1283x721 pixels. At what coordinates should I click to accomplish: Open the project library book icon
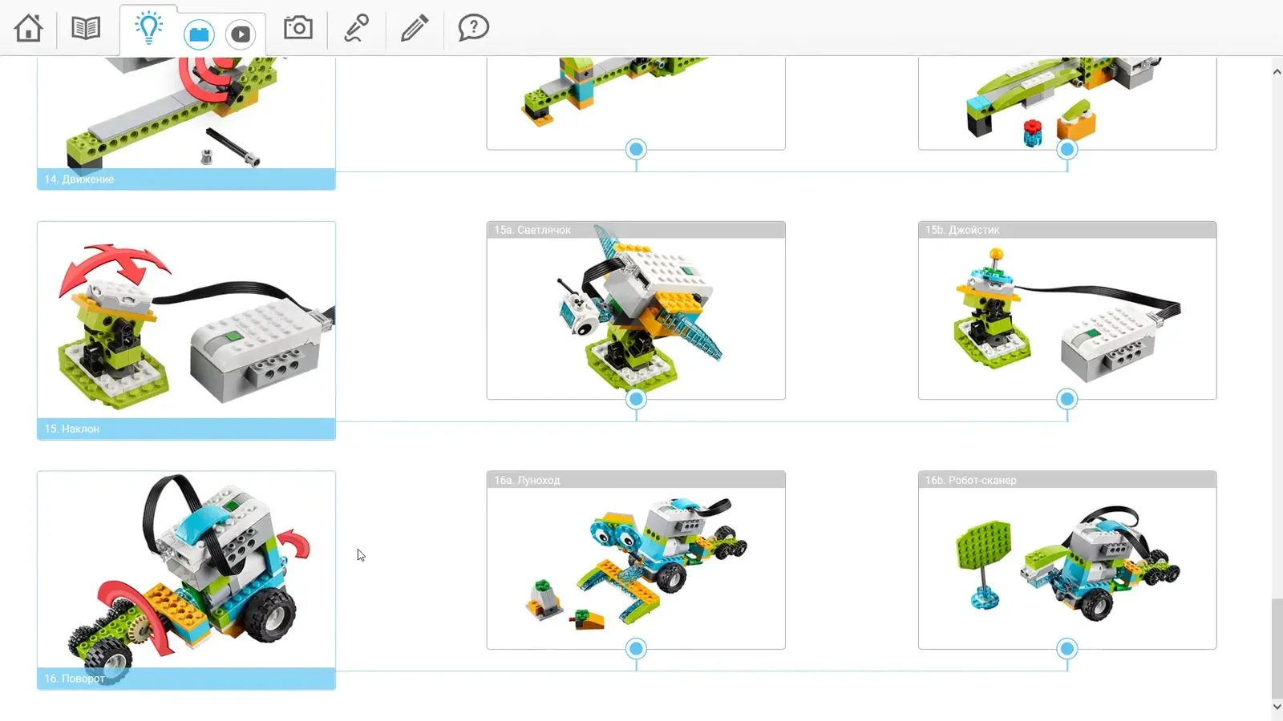(x=86, y=28)
